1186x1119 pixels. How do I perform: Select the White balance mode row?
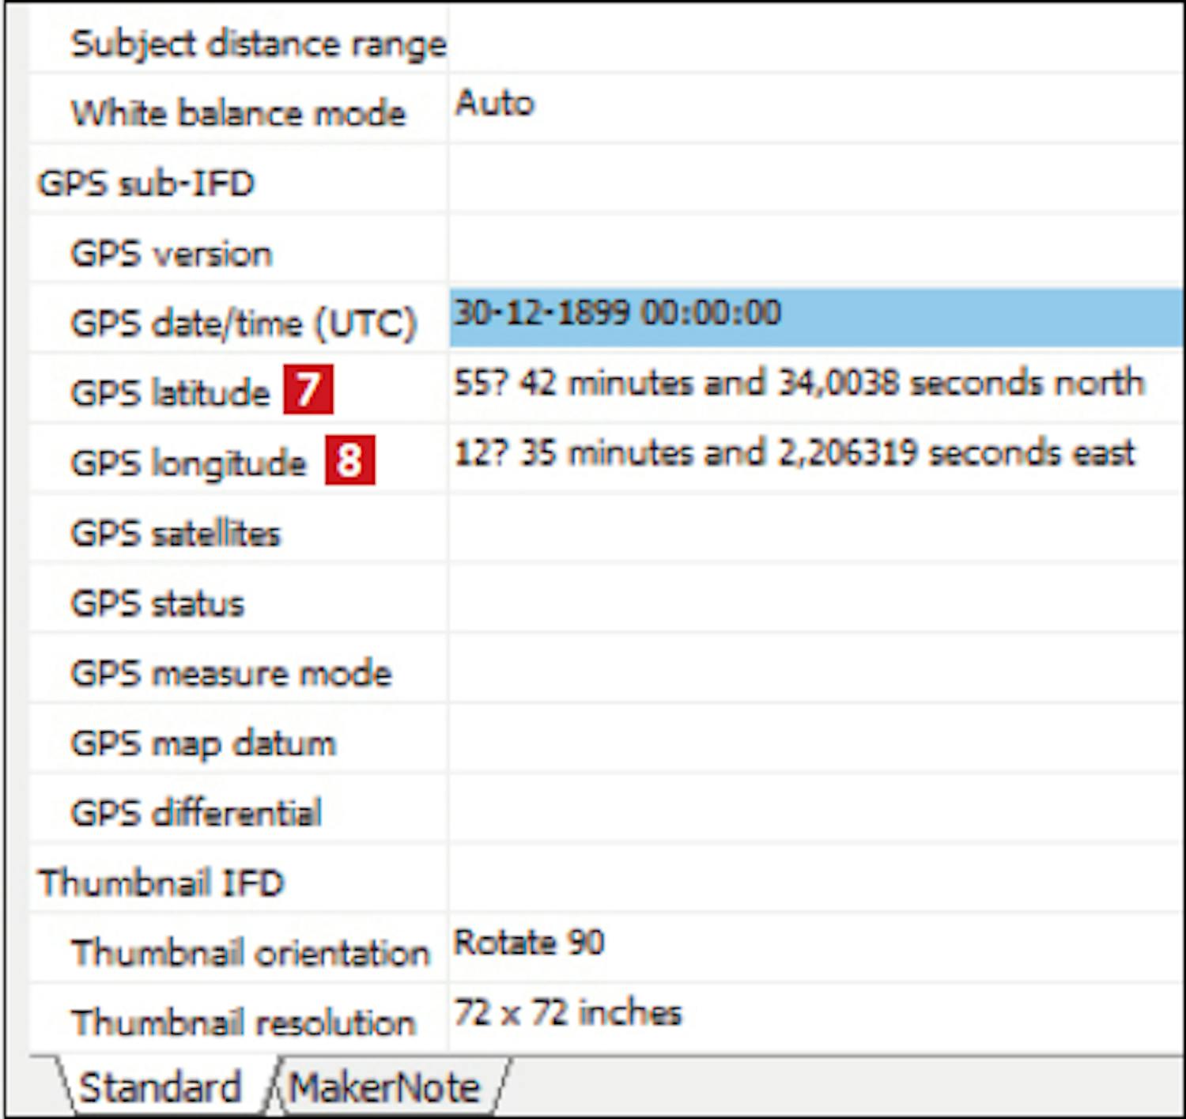click(238, 113)
